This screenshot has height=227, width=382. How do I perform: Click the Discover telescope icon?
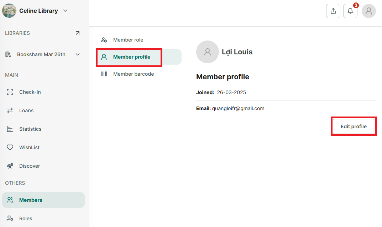[10, 166]
